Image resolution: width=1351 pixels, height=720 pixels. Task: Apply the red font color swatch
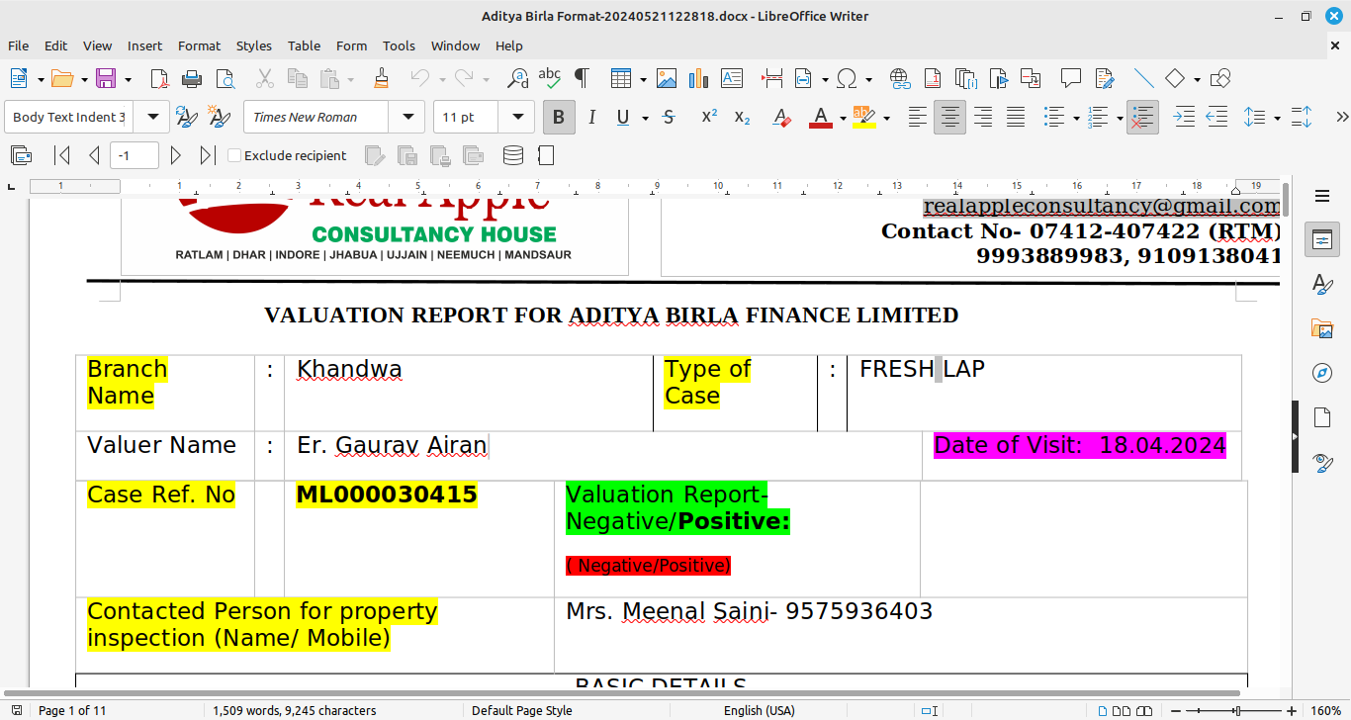(x=821, y=118)
